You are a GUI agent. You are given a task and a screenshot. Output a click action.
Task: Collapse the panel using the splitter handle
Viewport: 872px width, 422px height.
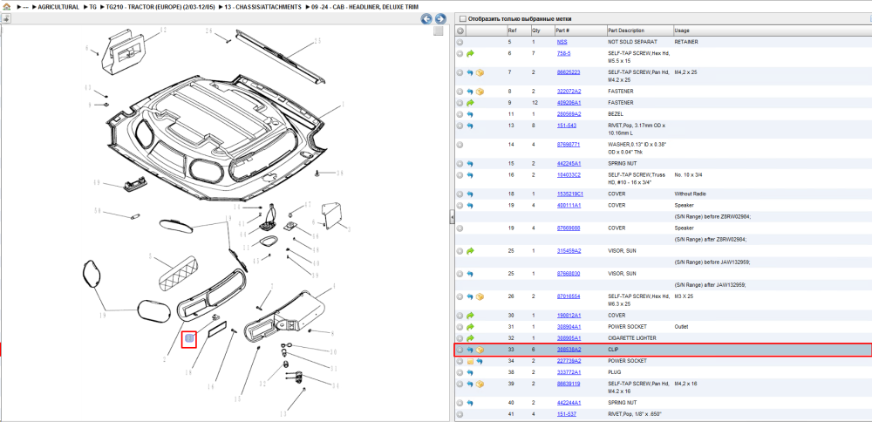(452, 217)
